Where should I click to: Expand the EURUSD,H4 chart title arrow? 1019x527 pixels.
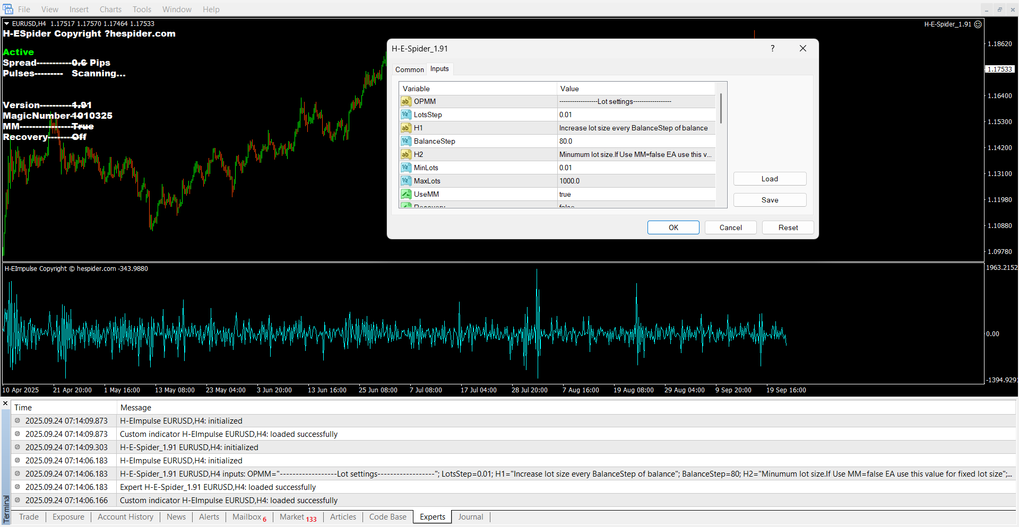(x=7, y=23)
